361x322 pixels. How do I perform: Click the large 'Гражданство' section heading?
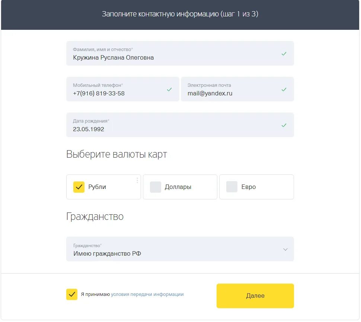coord(95,217)
